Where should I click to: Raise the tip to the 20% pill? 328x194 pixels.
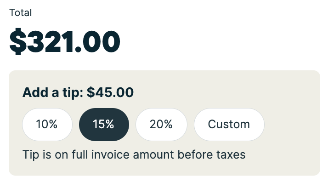click(161, 124)
